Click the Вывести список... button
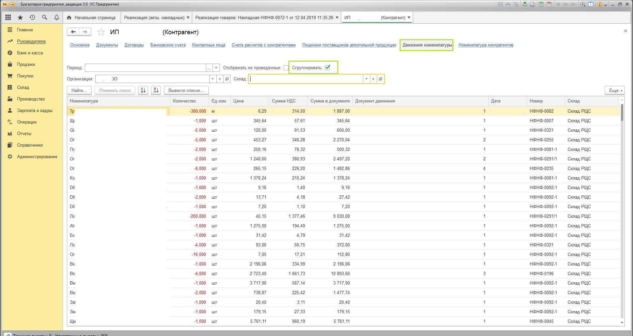 186,90
